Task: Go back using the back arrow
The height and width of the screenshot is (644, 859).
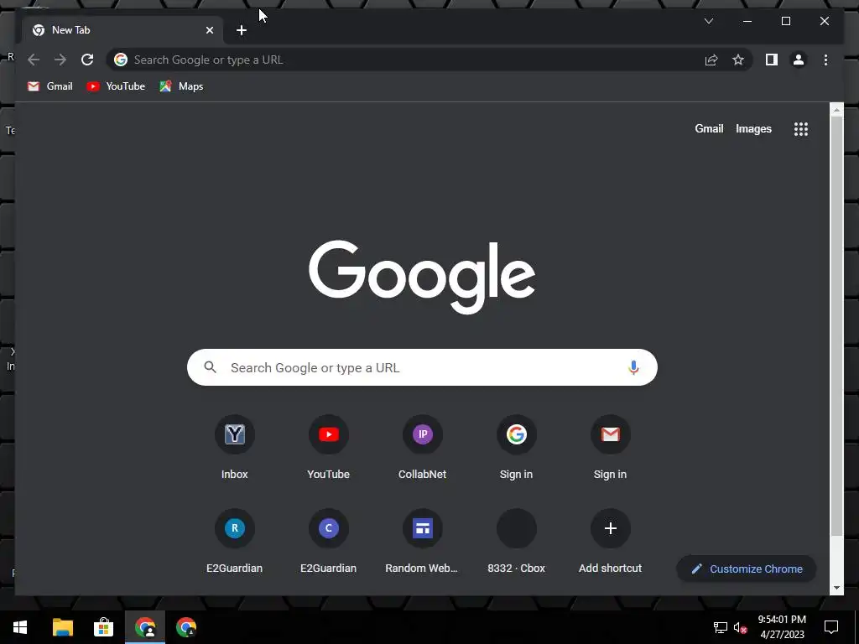Action: (34, 60)
